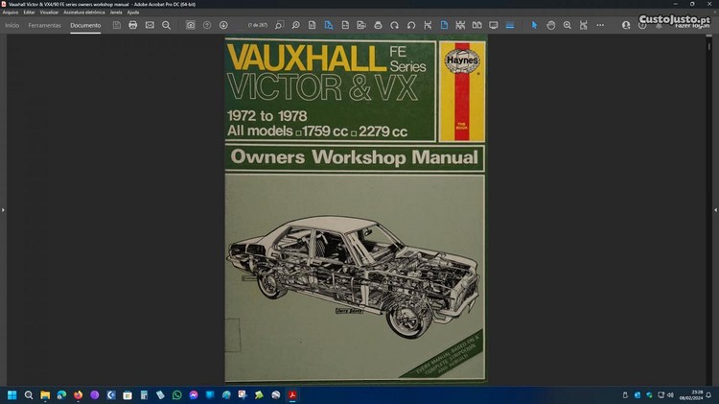This screenshot has width=719, height=404.
Task: Open the three-dots more tools menu
Action: tap(600, 25)
